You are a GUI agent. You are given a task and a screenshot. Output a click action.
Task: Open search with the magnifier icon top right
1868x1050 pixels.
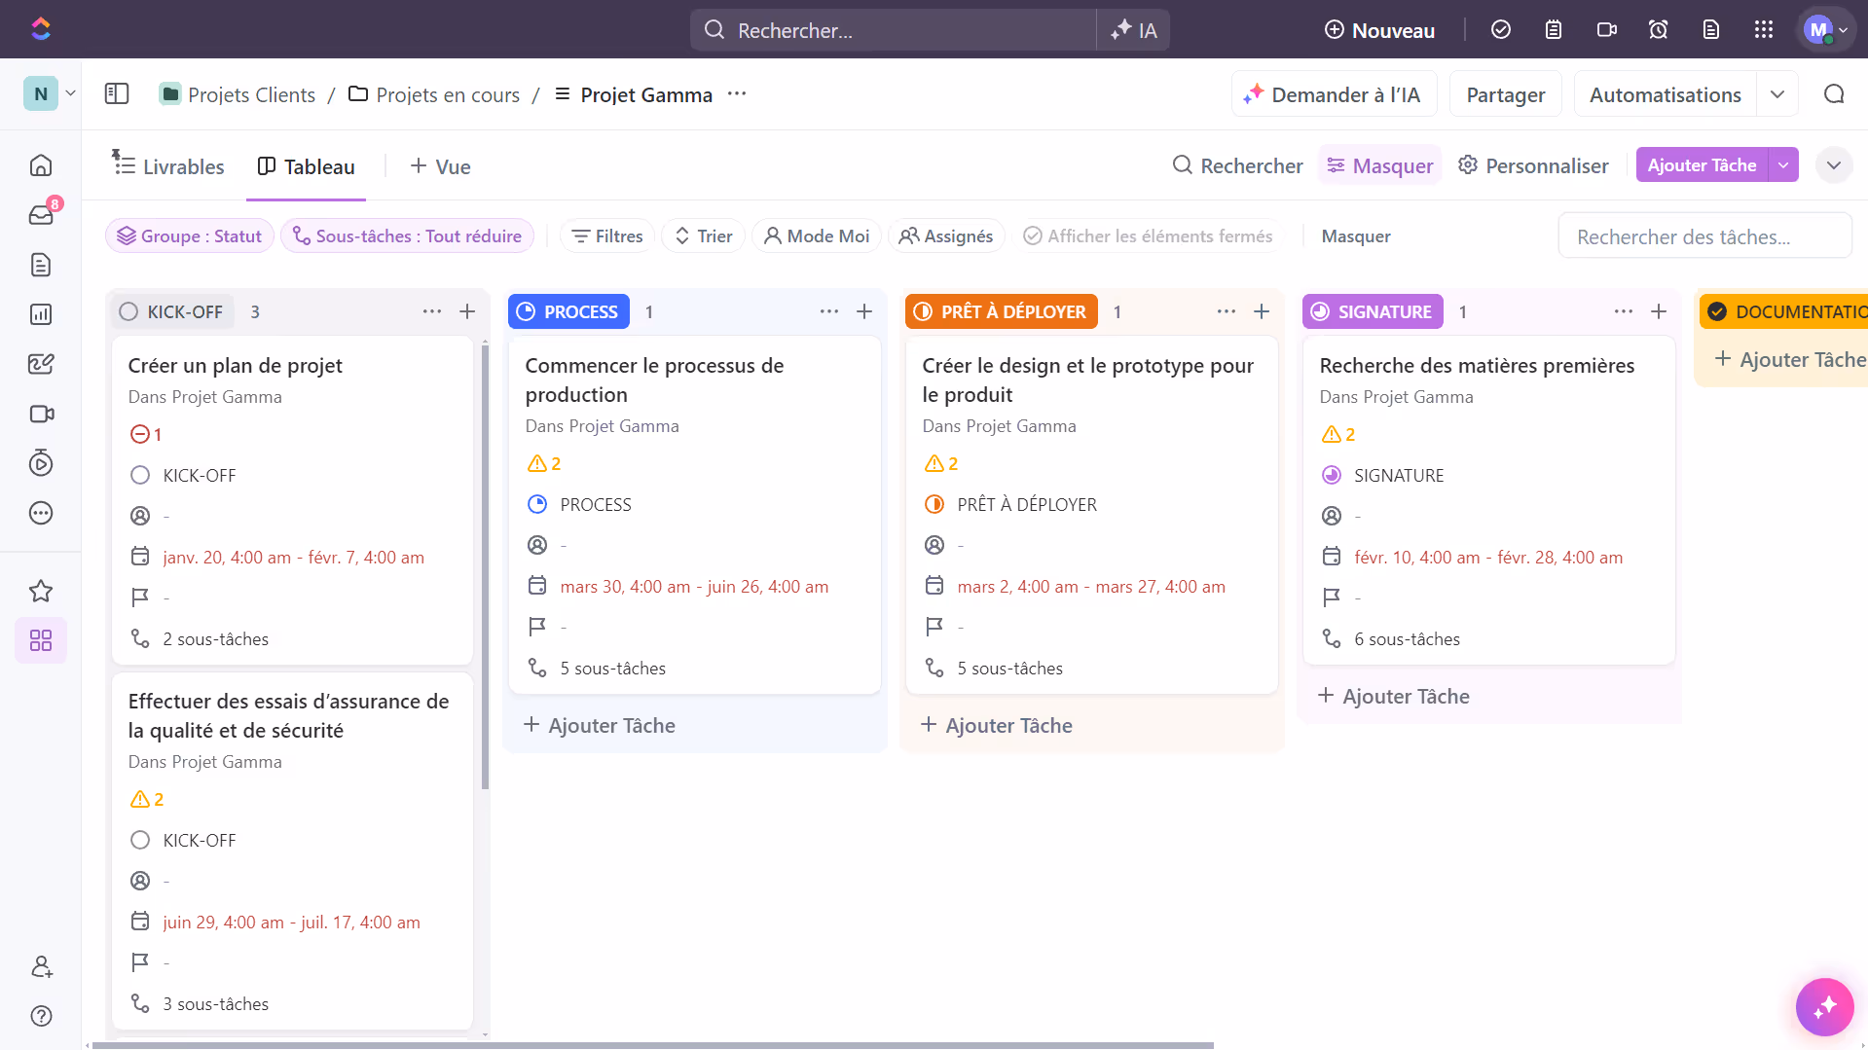1834,93
